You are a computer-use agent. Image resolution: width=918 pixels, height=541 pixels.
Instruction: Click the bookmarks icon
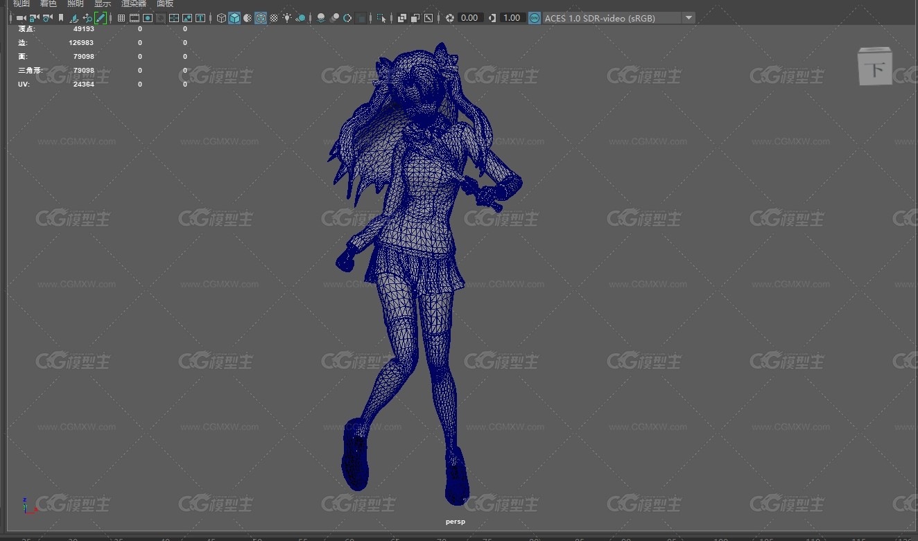(x=61, y=18)
